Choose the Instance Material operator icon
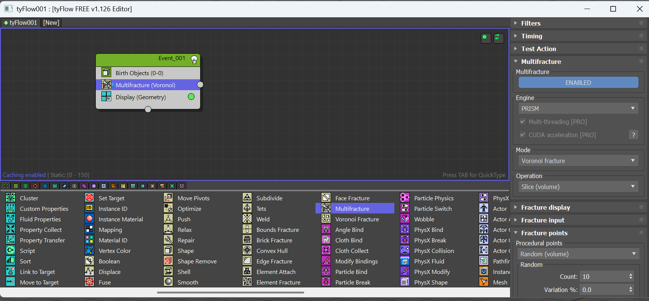Viewport: 649px width, 301px height. [x=89, y=219]
